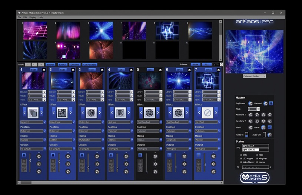
Task: Toggle pause on layer 6
Action: (x=169, y=155)
